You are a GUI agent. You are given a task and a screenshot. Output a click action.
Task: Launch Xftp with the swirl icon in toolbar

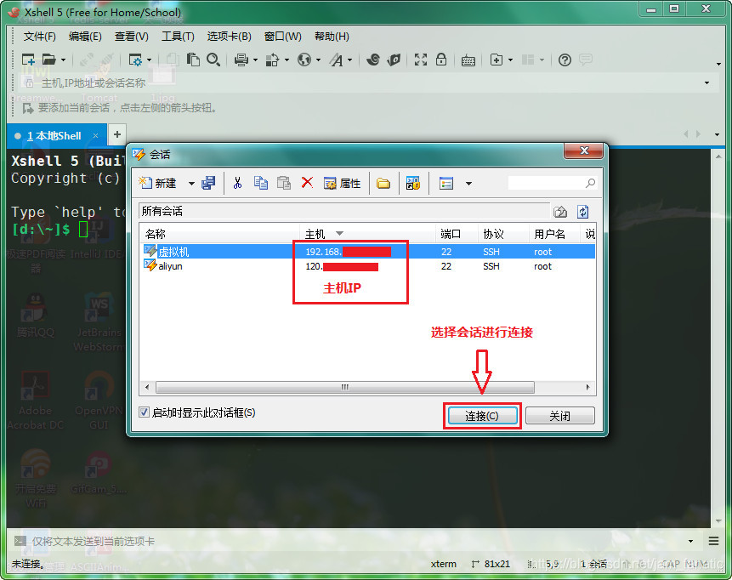(373, 60)
